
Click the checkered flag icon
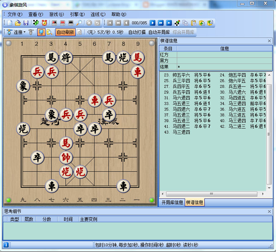click(x=177, y=23)
